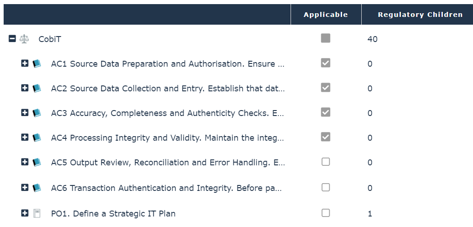Expand the PO1 Strategic IT Plan node
The height and width of the screenshot is (227, 473).
click(25, 213)
